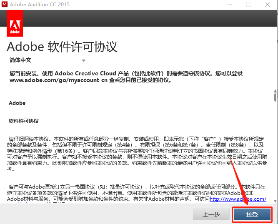Click the scrollbar track below the thumb
This screenshot has height=224, width=278.
click(275, 151)
